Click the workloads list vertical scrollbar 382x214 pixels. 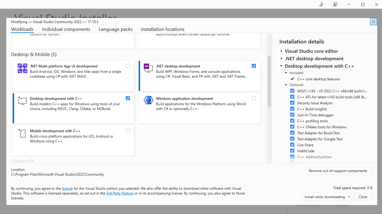269,81
